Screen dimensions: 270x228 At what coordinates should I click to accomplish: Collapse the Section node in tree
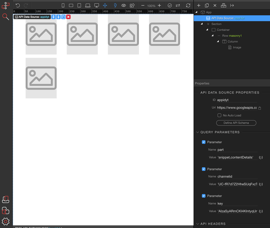(x=202, y=24)
